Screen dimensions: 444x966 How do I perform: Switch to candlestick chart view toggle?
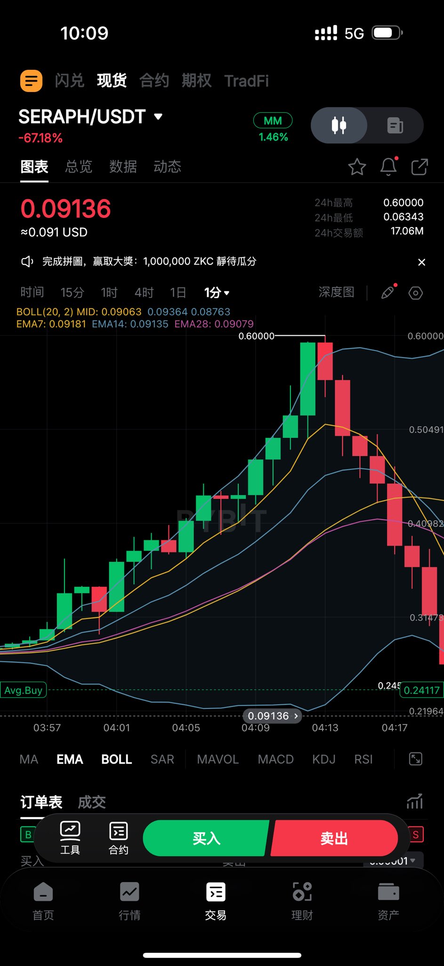click(339, 125)
